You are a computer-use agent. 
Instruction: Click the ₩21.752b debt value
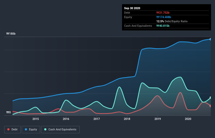(163, 13)
